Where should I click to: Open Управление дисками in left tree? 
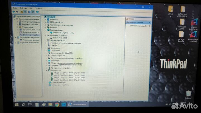[31, 40]
